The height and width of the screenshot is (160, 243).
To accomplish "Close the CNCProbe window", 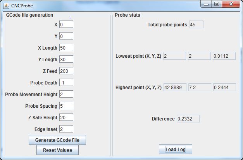I will point(231,4).
